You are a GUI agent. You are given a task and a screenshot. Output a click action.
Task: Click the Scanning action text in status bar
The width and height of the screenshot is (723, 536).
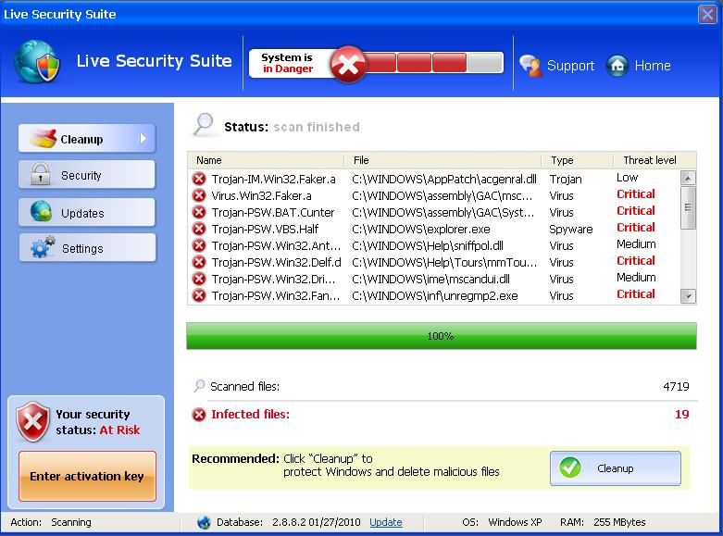pos(71,522)
